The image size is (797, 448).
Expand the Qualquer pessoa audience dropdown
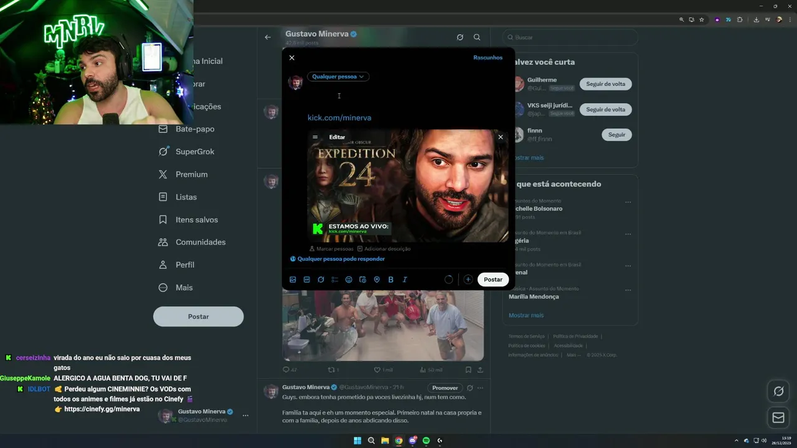(x=338, y=77)
